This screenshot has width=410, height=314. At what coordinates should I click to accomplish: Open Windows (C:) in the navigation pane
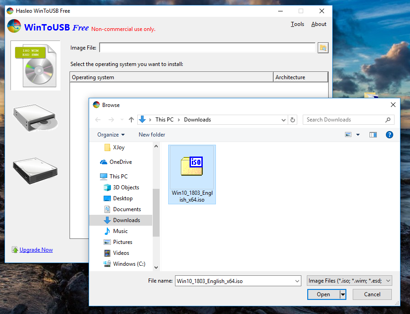click(x=125, y=264)
